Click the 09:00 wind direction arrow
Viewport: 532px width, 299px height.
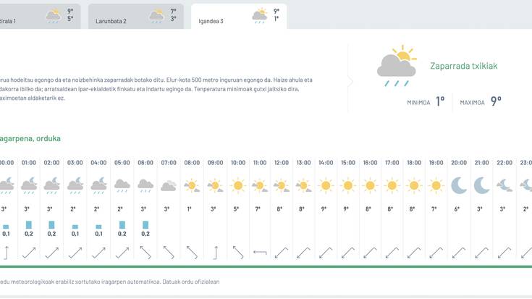215,253
